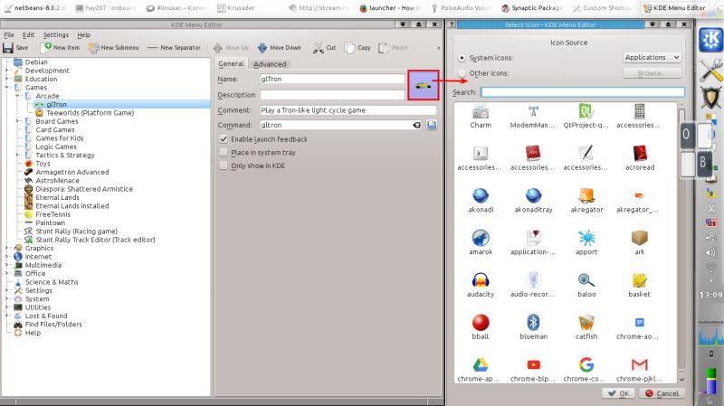Select Other icons radio button

[462, 73]
